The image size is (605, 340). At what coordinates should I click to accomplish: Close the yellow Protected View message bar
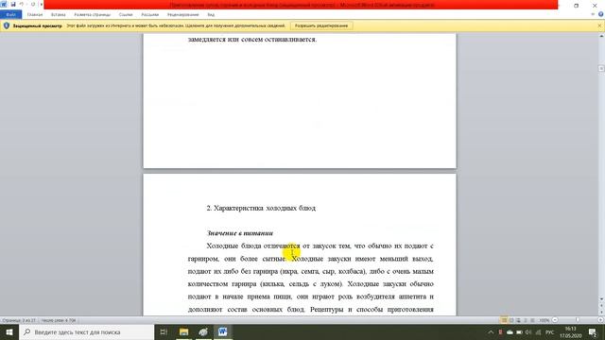(x=599, y=25)
